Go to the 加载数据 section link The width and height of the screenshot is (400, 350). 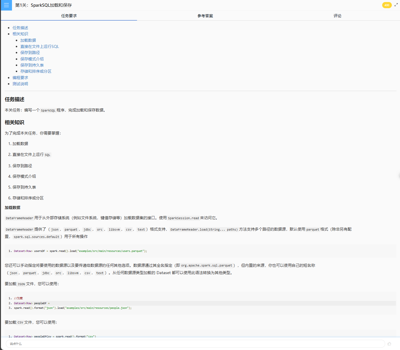(x=28, y=40)
